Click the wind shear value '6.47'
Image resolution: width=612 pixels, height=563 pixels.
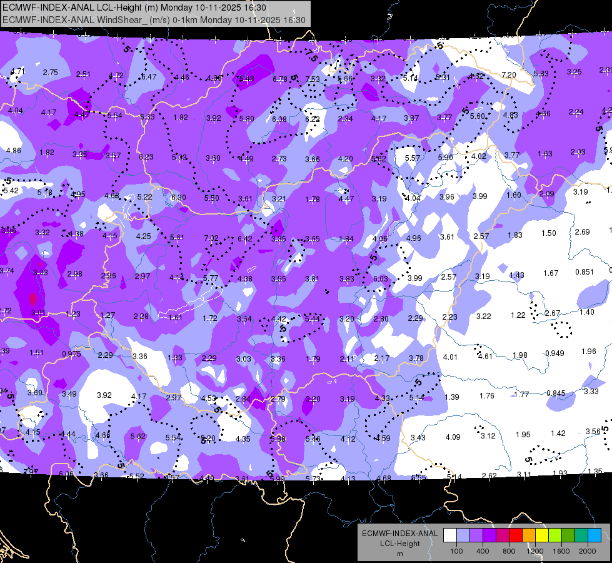pos(149,76)
